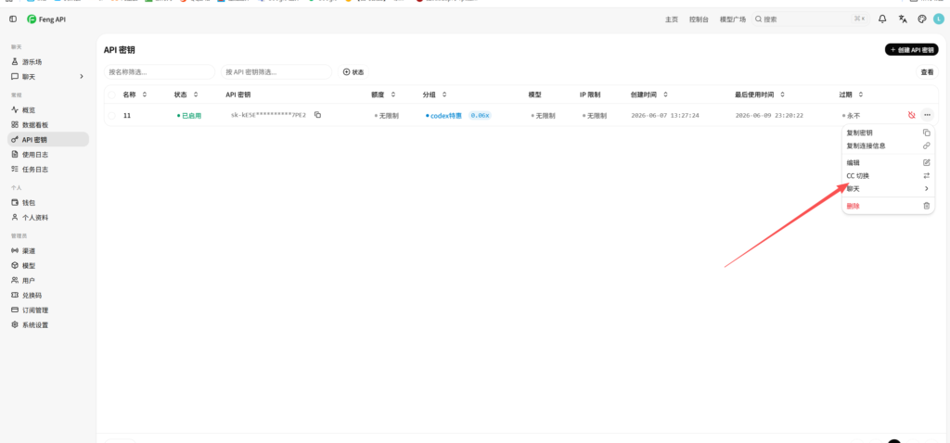
Task: Open 系统设置 in the sidebar
Action: (x=48, y=325)
